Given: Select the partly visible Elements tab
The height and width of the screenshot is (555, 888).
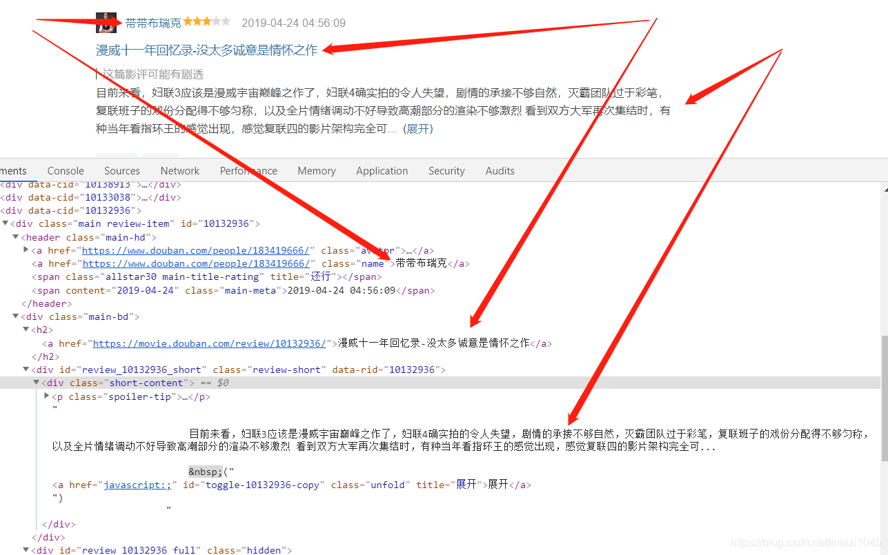Looking at the screenshot, I should point(13,171).
